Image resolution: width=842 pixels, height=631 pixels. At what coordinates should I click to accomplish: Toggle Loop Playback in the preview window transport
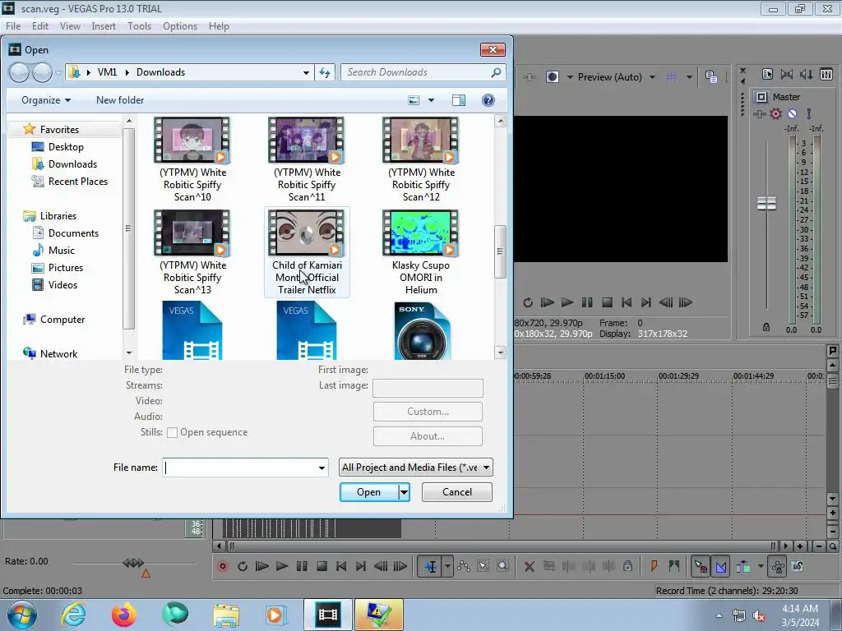tap(528, 302)
